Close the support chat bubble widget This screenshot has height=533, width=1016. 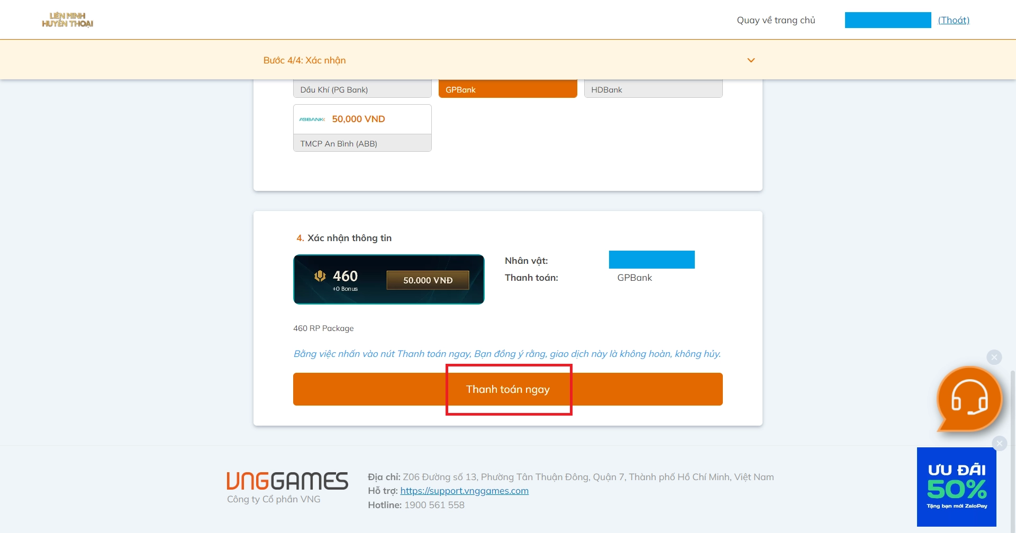994,357
